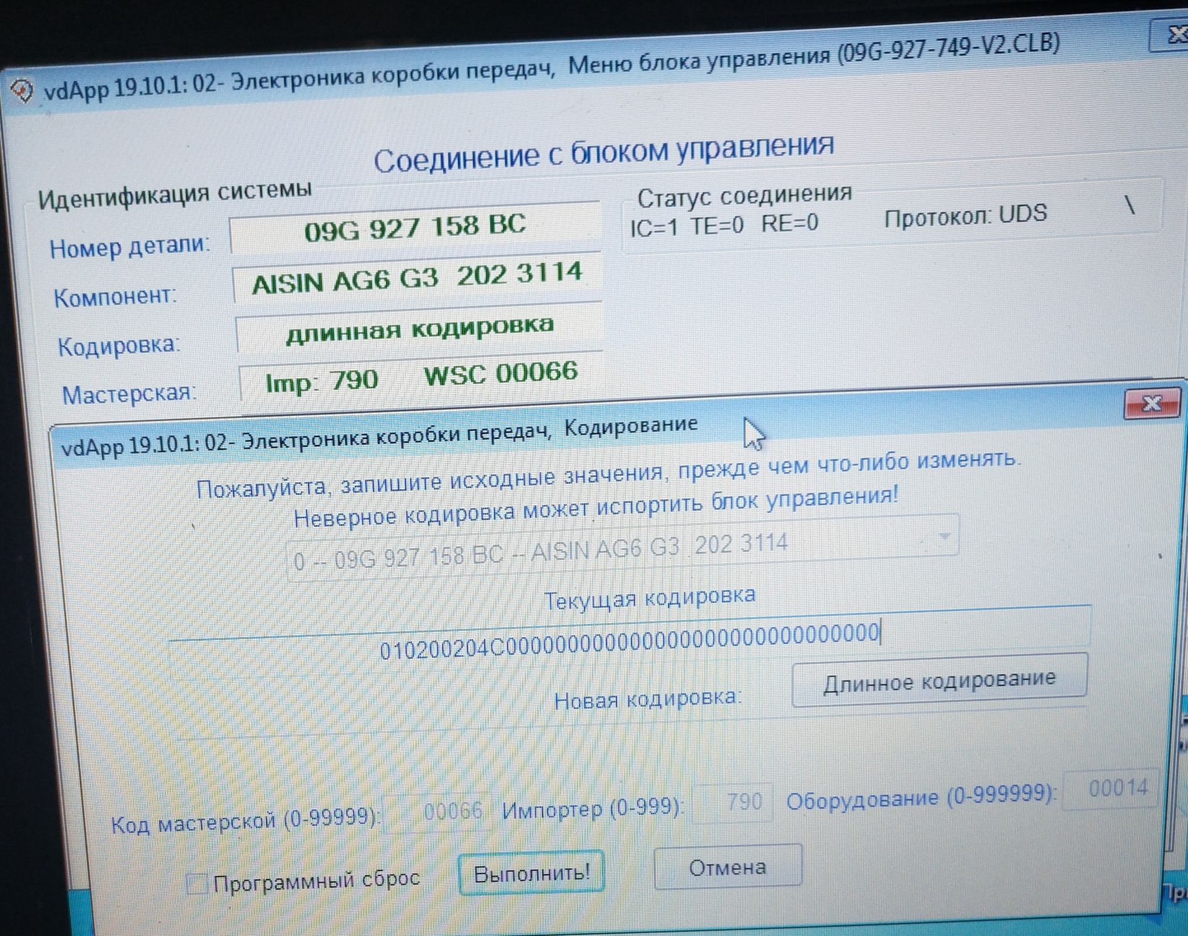This screenshot has height=936, width=1188.
Task: Click the vdApp icon on the connection window
Action: click(22, 88)
